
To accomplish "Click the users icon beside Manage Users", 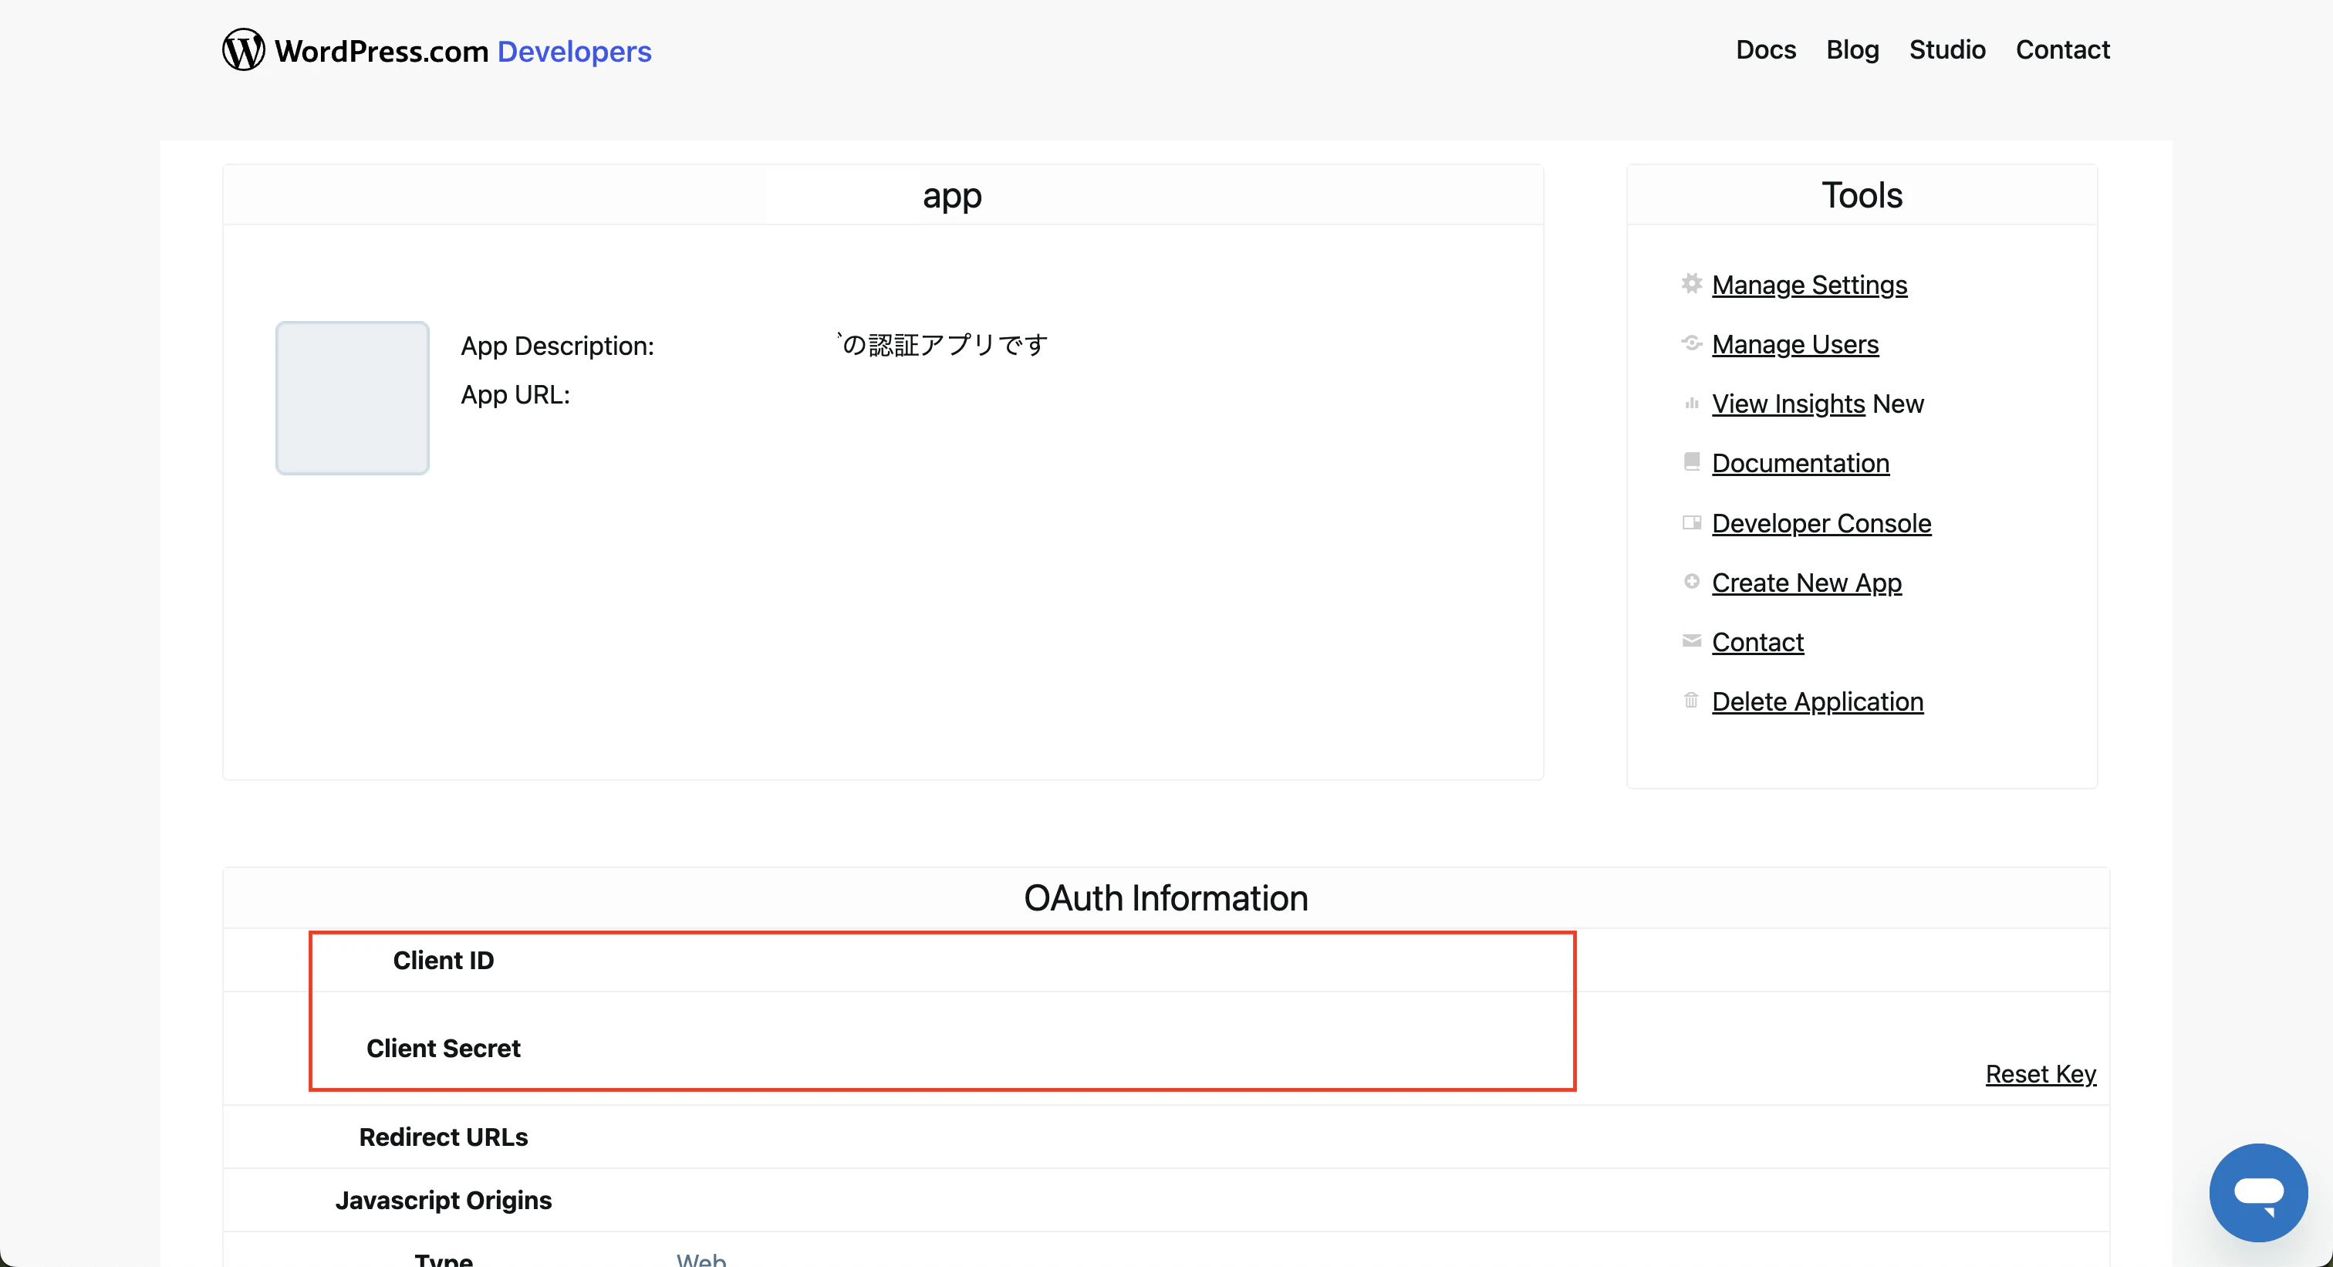I will tap(1691, 343).
